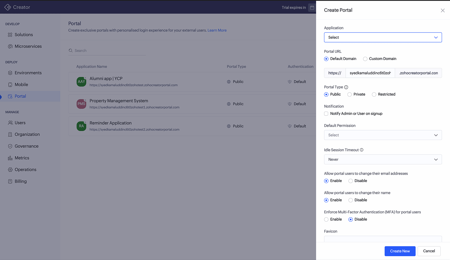Image resolution: width=450 pixels, height=260 pixels.
Task: Click the Billing receipt icon
Action: coord(10,181)
